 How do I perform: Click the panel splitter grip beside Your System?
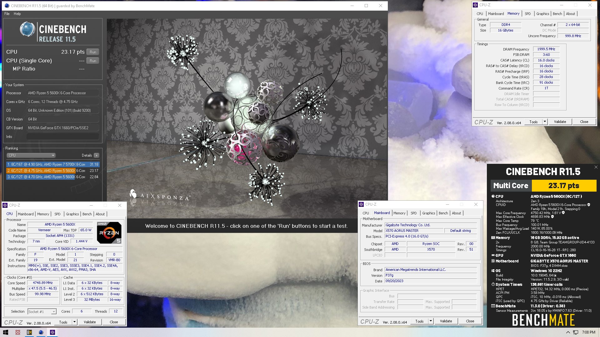click(x=105, y=125)
